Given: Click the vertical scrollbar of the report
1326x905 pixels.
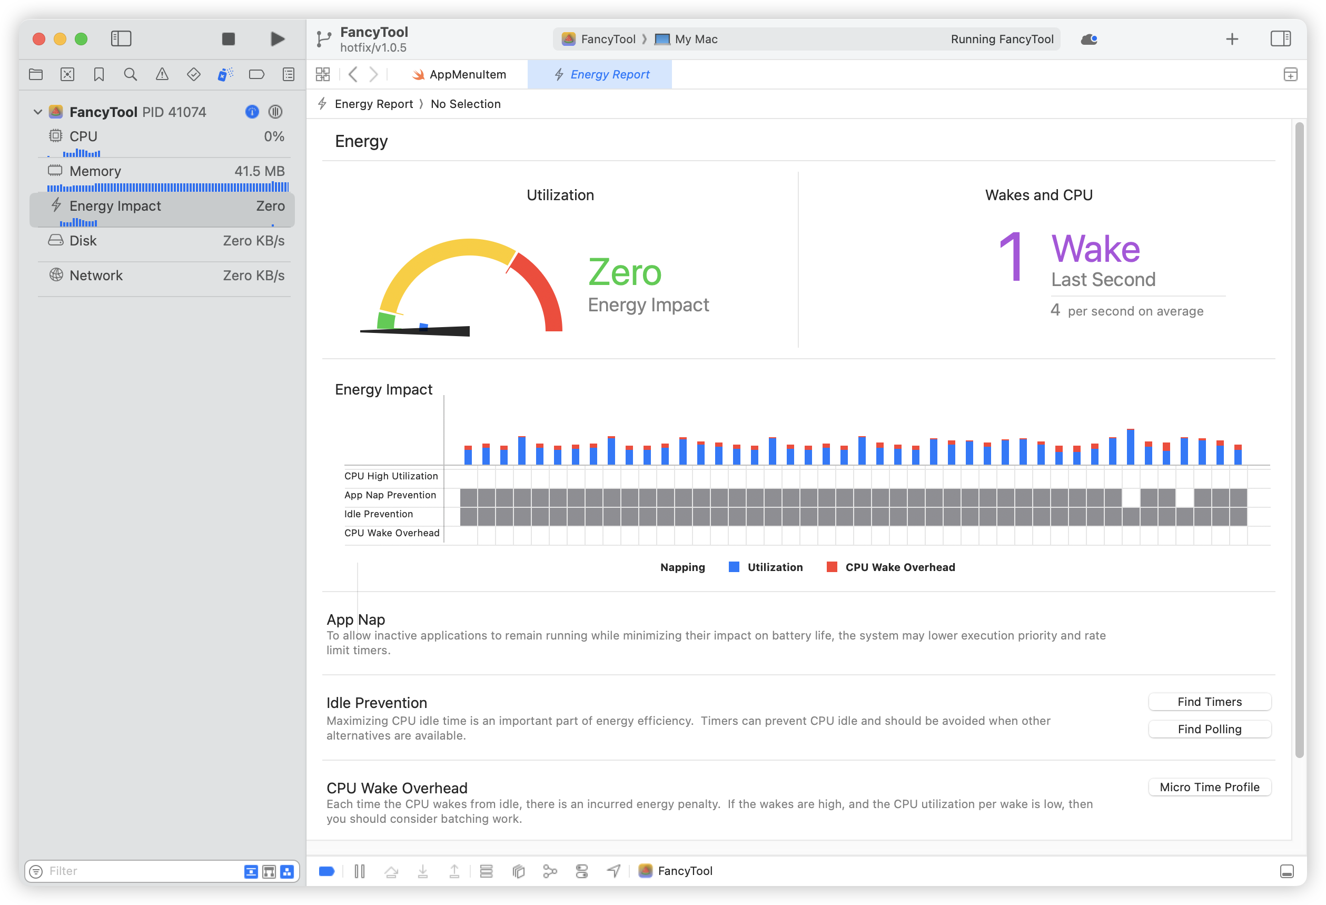Looking at the screenshot, I should (x=1299, y=439).
